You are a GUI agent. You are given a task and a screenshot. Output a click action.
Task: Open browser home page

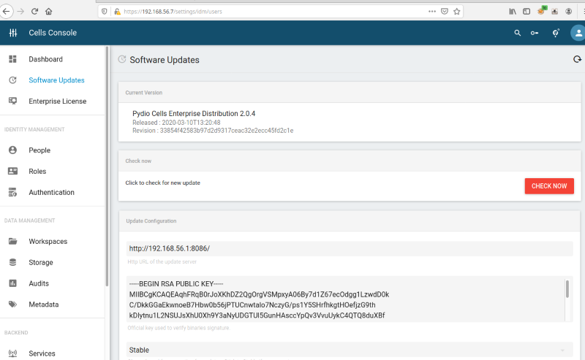pyautogui.click(x=49, y=12)
